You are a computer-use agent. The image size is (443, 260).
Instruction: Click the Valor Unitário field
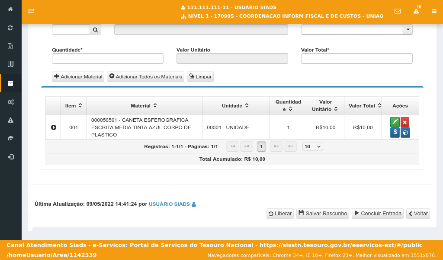pos(232,58)
